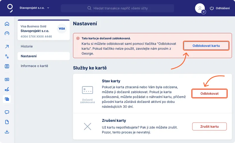Open profile settings gear badge

point(203,12)
